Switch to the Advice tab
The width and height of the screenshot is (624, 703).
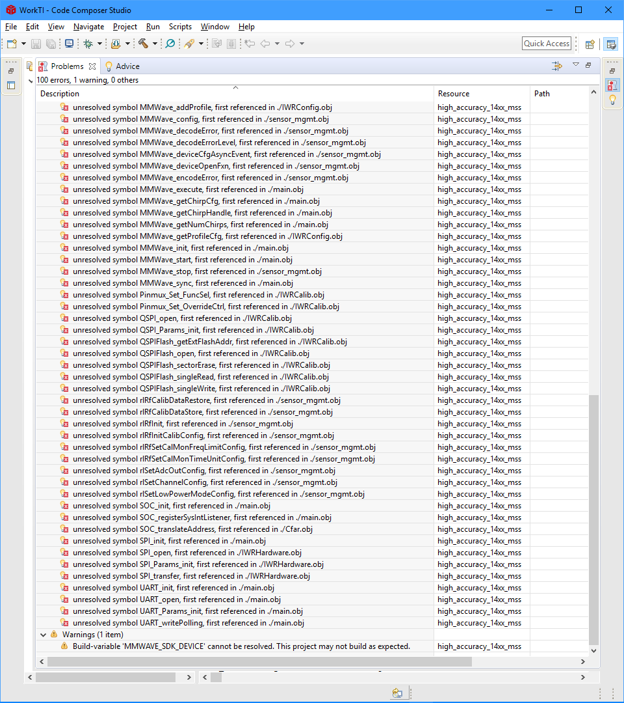[122, 66]
